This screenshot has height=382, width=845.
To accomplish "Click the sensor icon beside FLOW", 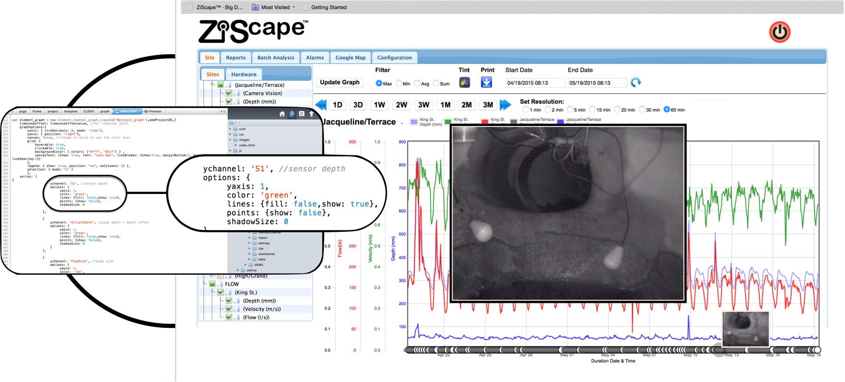I will coord(220,284).
